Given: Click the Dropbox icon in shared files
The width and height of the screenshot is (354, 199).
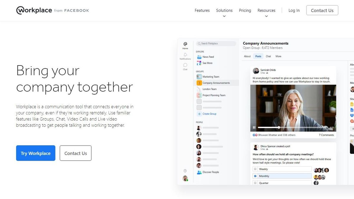Looking at the screenshot, I should [x=352, y=115].
